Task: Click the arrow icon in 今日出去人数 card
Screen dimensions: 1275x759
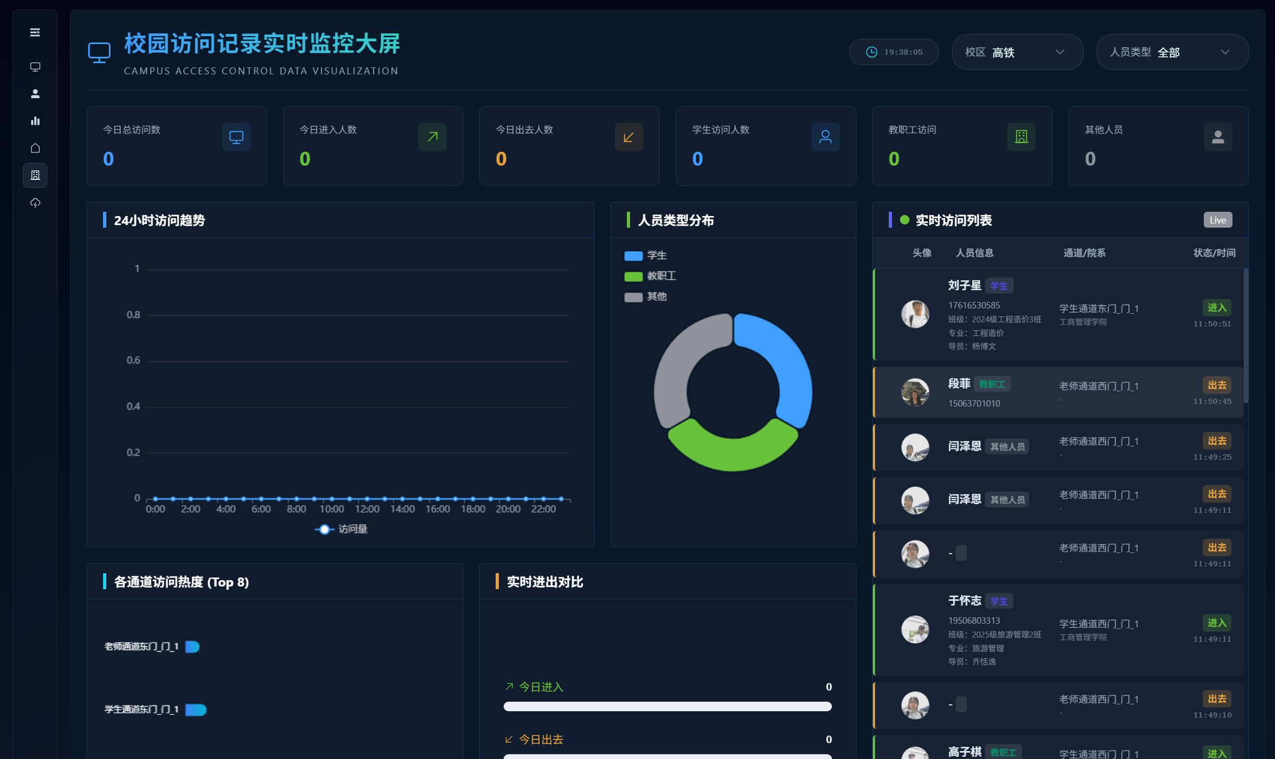Action: pos(629,137)
